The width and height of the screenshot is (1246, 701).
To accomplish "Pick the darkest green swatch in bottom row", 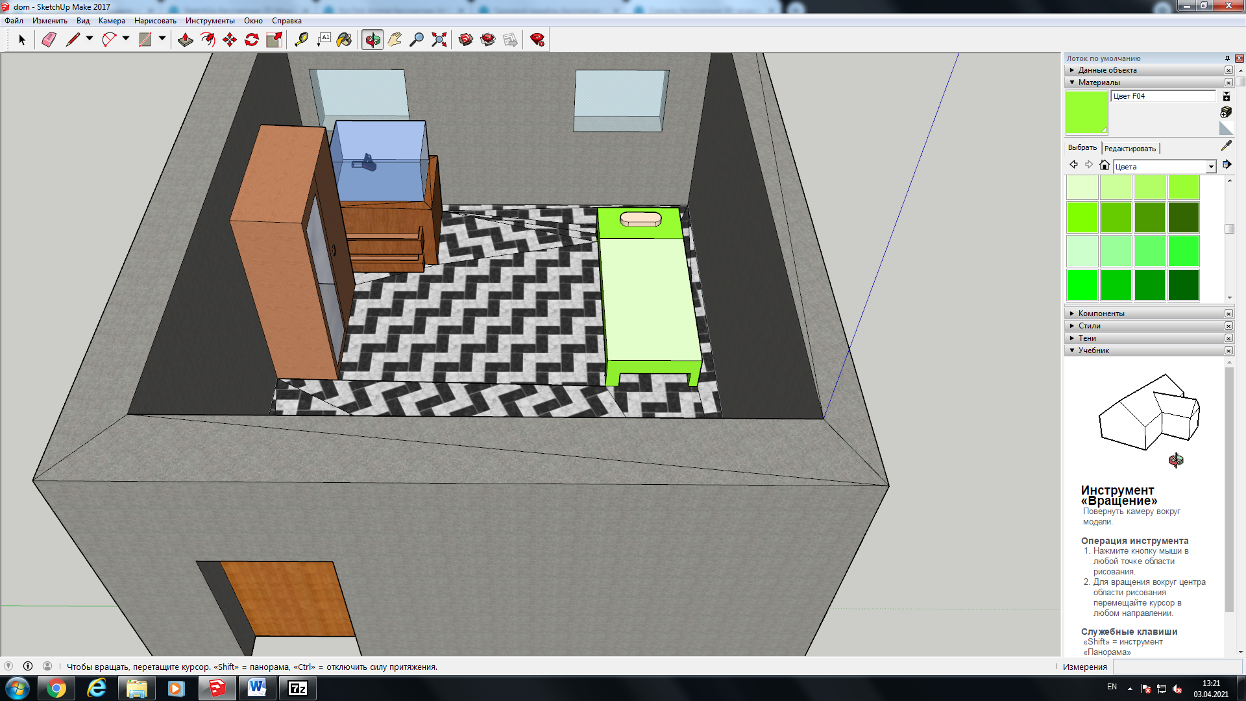I will pyautogui.click(x=1184, y=284).
